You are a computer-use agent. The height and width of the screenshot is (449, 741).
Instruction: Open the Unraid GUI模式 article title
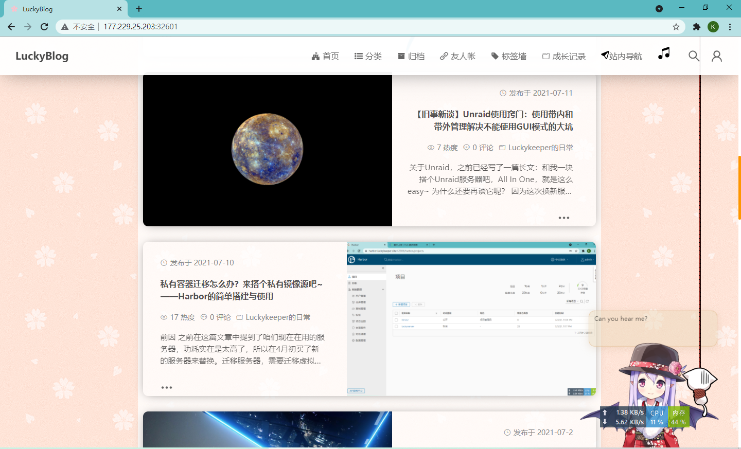[x=494, y=120]
